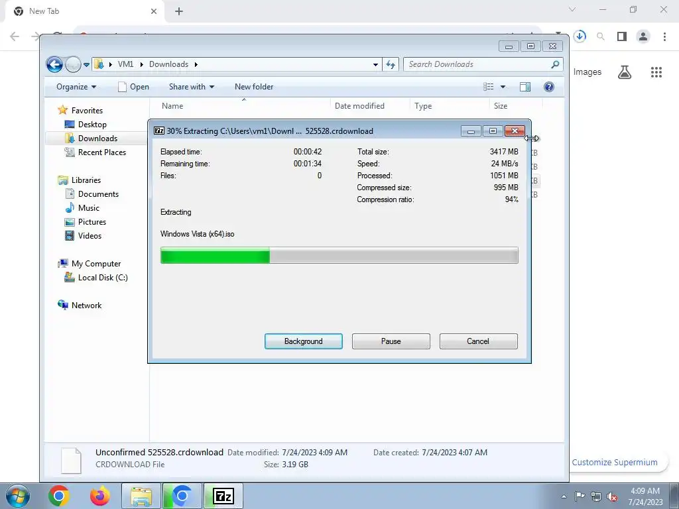Sort by Date modified column
Screen dimensions: 679x509
359,105
